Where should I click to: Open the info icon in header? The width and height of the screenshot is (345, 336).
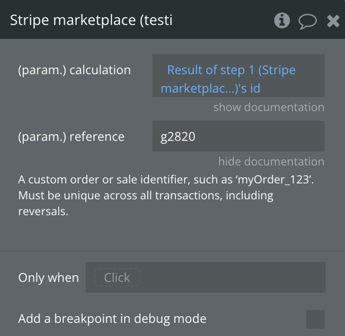pos(282,21)
